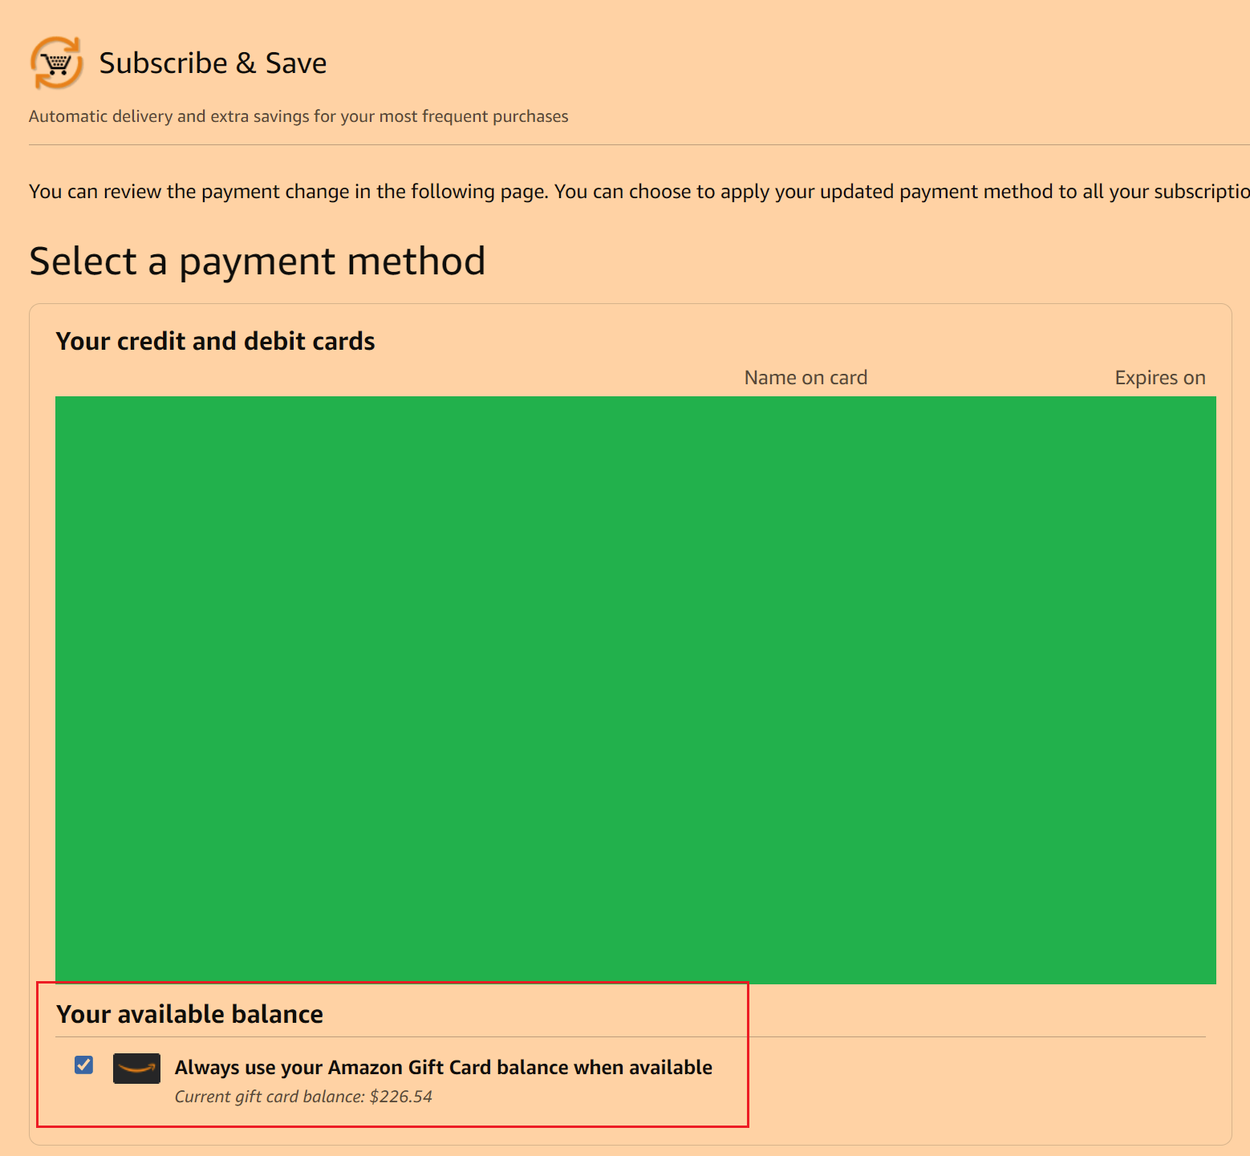Click the 'Expires on' column header
This screenshot has height=1156, width=1250.
coord(1159,378)
